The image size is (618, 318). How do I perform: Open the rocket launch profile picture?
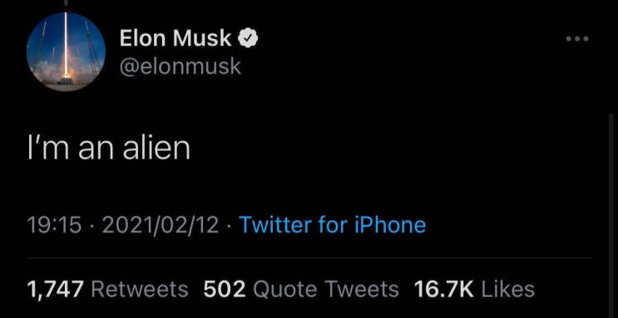tap(66, 52)
